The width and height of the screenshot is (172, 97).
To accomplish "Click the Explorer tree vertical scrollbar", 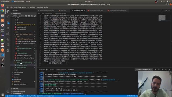I will (x=36, y=68).
